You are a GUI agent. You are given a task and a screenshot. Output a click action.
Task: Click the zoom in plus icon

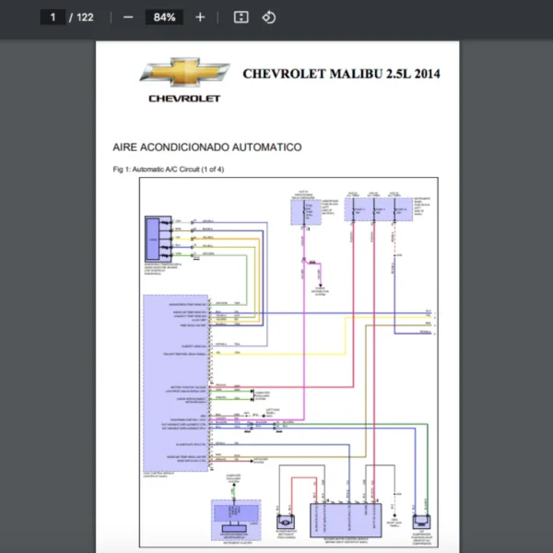(200, 18)
